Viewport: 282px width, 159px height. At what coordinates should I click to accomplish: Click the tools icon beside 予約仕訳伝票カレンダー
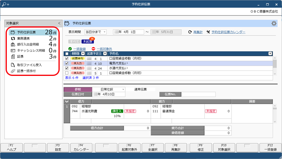pos(208,32)
